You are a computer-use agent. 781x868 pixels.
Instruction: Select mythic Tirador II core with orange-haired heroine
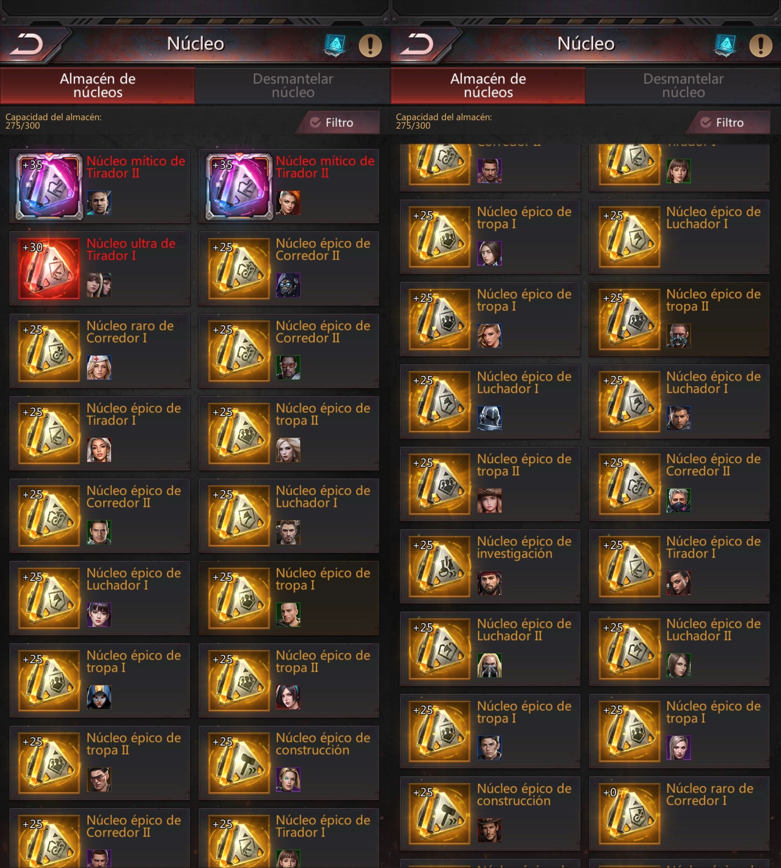289,186
